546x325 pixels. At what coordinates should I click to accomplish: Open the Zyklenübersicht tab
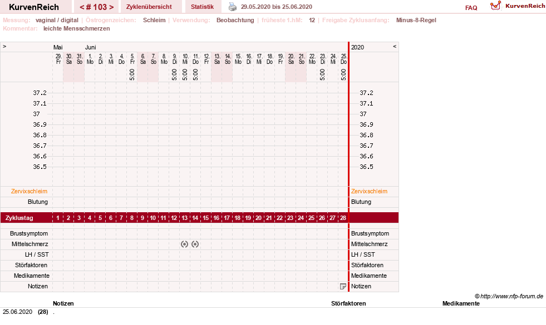tap(149, 7)
